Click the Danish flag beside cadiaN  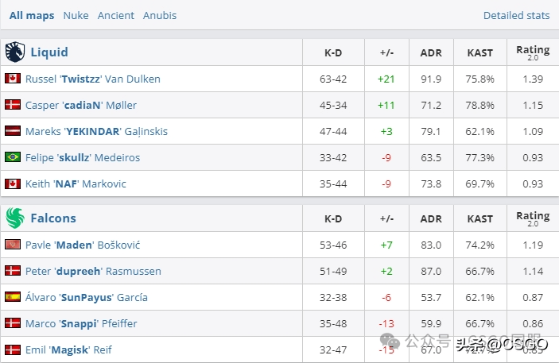pos(13,105)
